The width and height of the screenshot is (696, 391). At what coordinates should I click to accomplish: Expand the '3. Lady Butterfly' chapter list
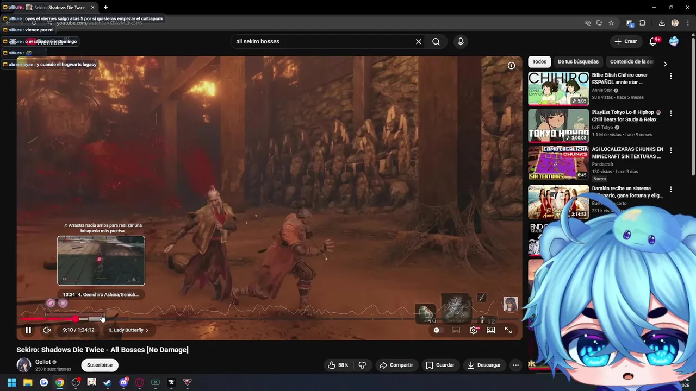click(x=128, y=330)
